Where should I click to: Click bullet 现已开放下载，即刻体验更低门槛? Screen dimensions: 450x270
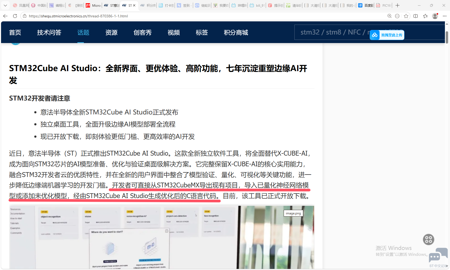coord(118,137)
